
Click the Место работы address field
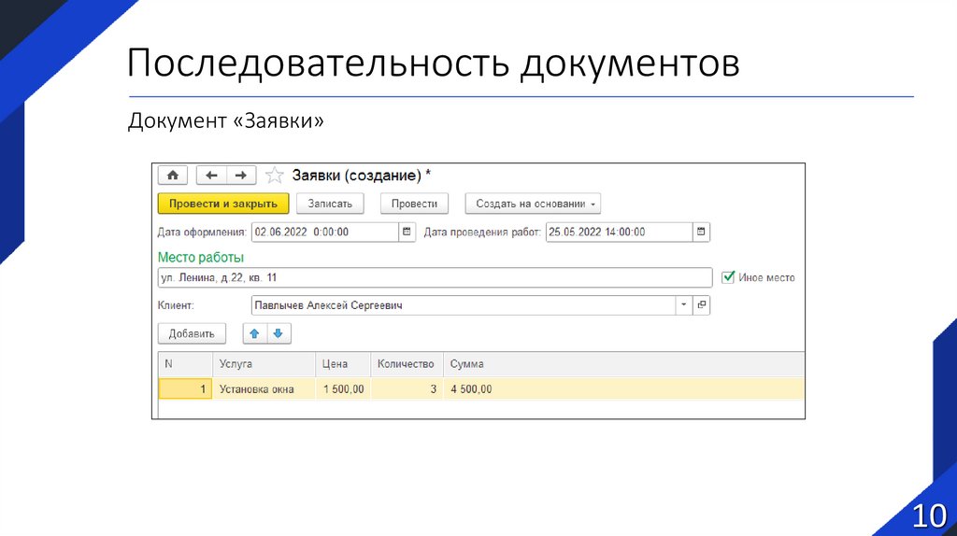pos(435,277)
